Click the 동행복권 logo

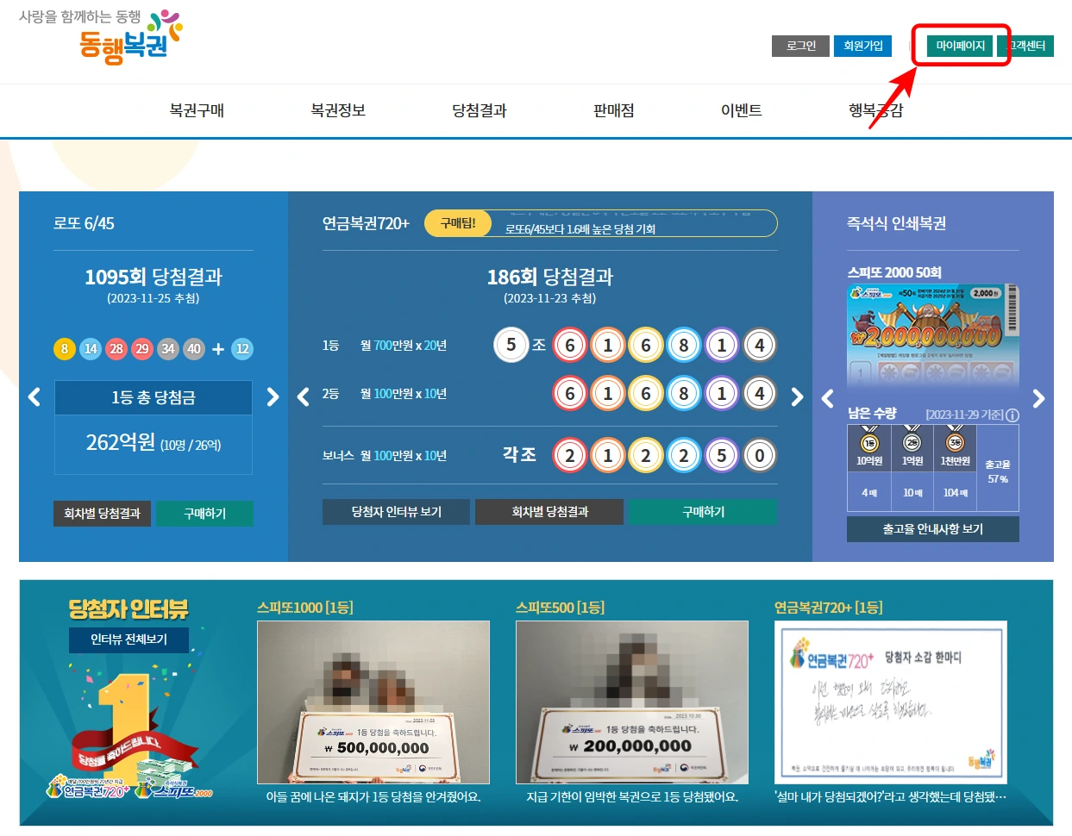[x=120, y=39]
